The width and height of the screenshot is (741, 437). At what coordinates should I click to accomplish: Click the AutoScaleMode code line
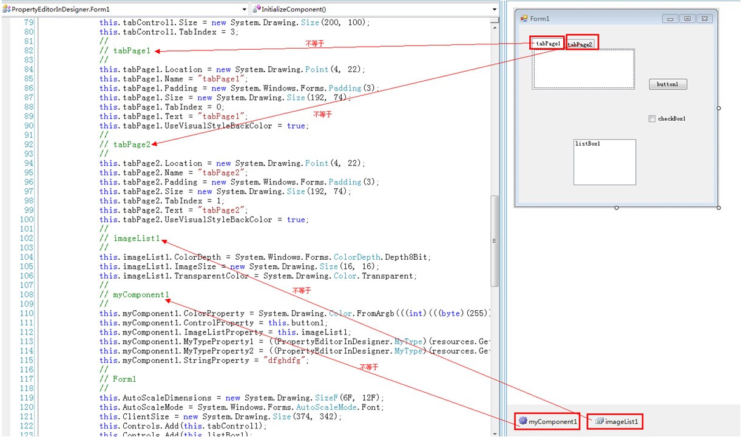click(x=242, y=407)
